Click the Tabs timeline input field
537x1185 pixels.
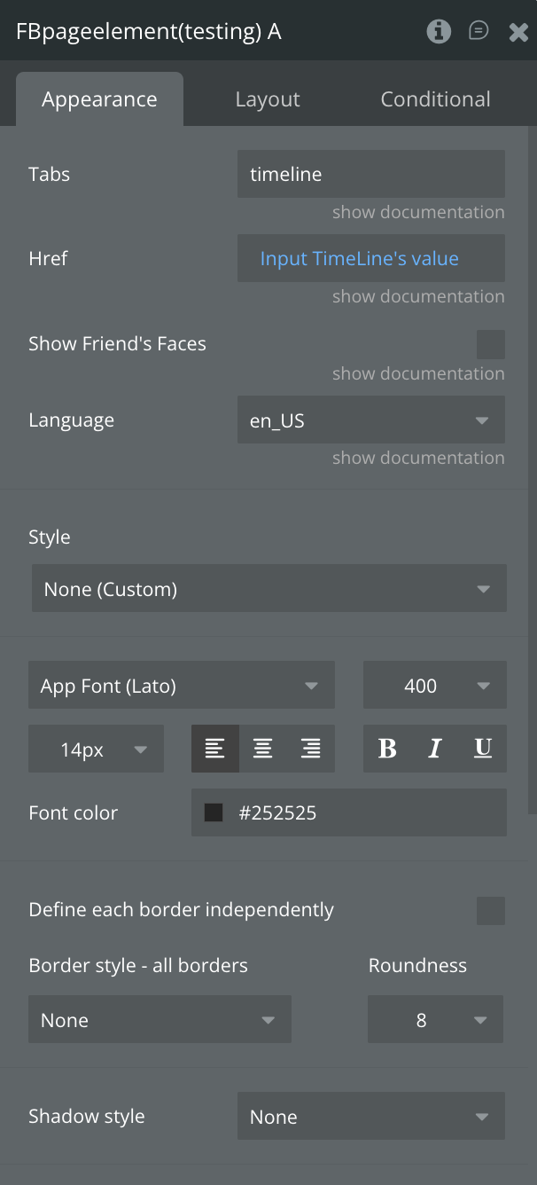click(371, 174)
